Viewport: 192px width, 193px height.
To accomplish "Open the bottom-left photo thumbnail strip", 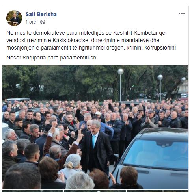I will (x=33, y=191).
